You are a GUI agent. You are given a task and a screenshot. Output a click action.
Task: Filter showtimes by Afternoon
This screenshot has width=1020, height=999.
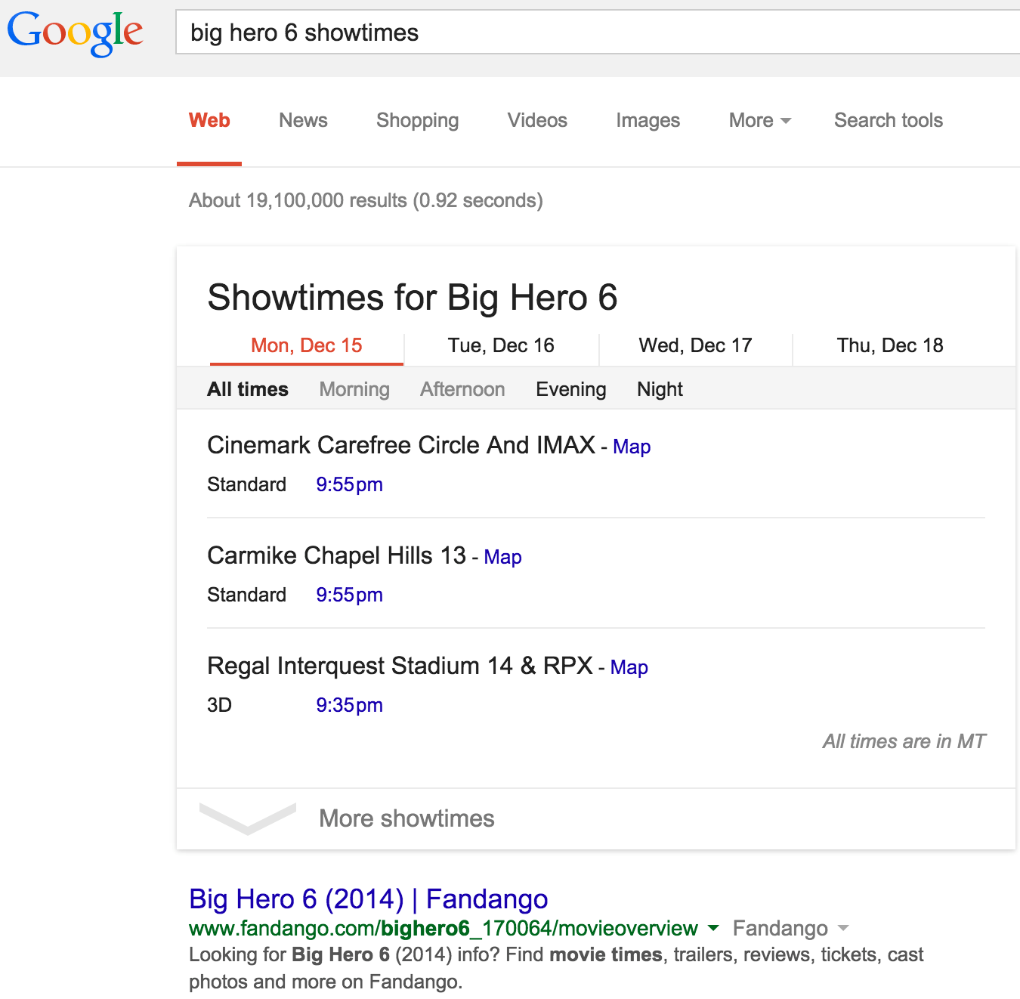click(x=462, y=389)
